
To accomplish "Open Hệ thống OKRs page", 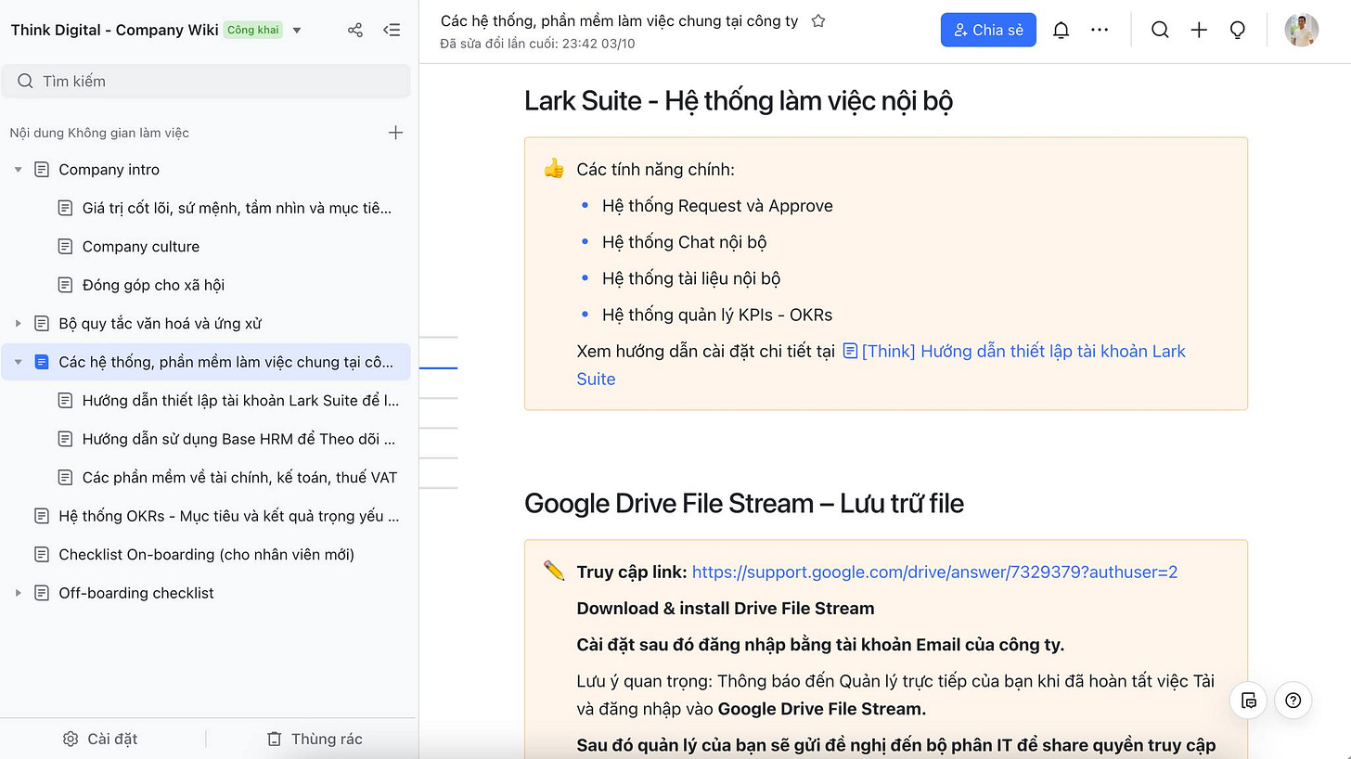I will [x=228, y=516].
